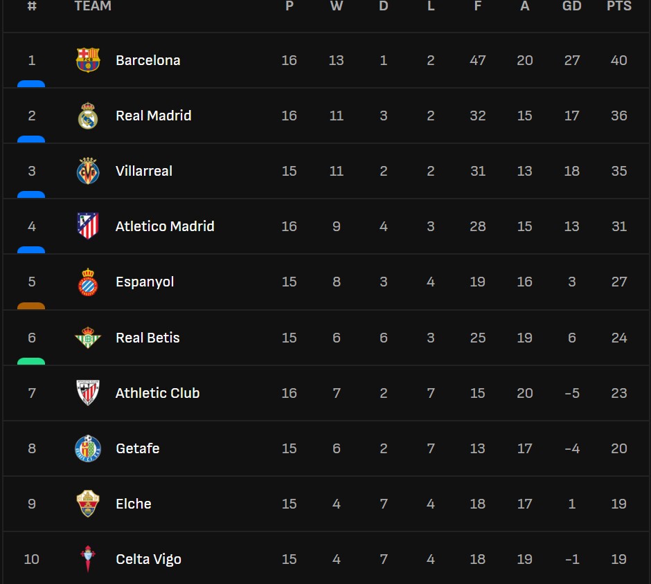Click the Athletic Club crest
Screen dimensions: 651x584
88,393
